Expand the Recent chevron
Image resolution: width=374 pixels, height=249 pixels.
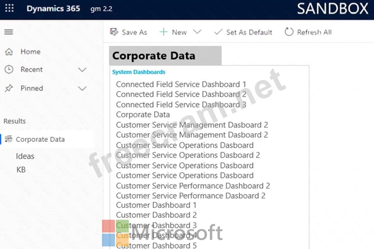82,70
